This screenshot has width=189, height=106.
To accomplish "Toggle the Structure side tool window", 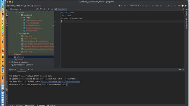I will pos(7,98).
